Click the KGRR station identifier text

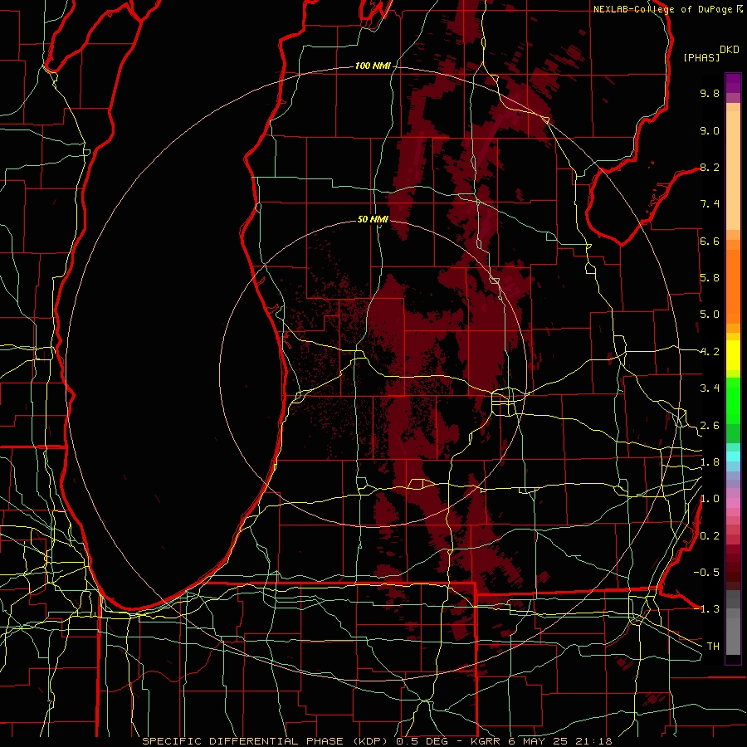tap(486, 741)
